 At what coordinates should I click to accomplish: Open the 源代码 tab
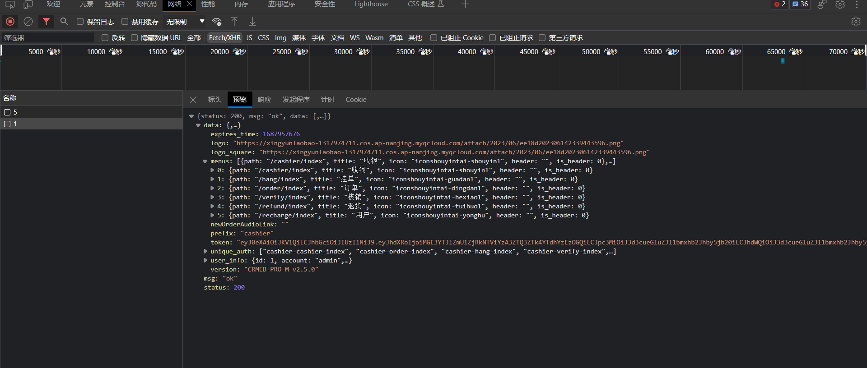[x=146, y=4]
